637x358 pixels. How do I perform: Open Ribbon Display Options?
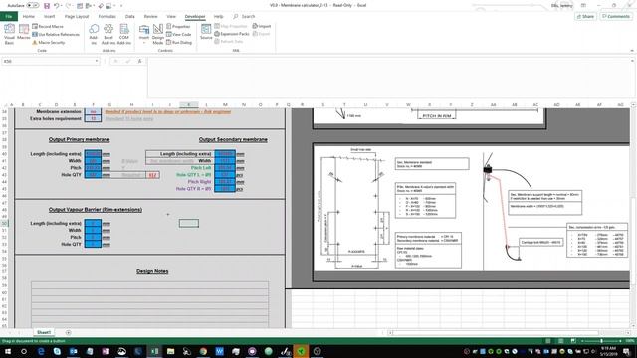tap(583, 5)
